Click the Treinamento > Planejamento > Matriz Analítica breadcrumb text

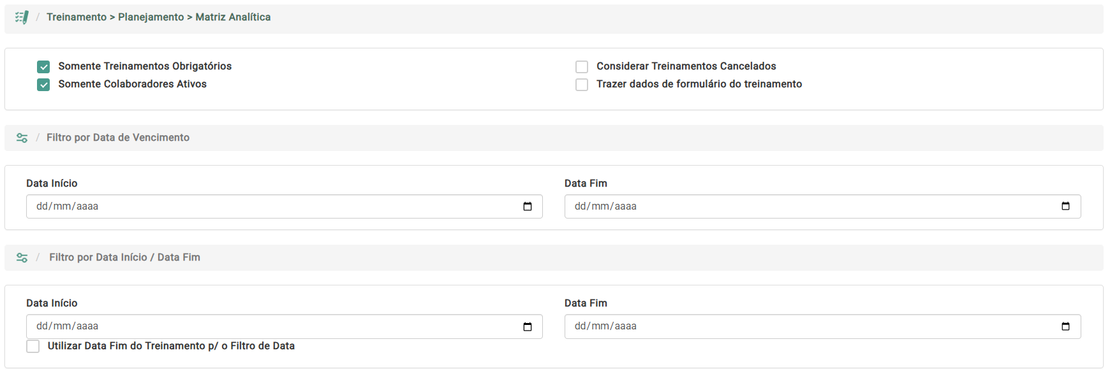pyautogui.click(x=158, y=17)
